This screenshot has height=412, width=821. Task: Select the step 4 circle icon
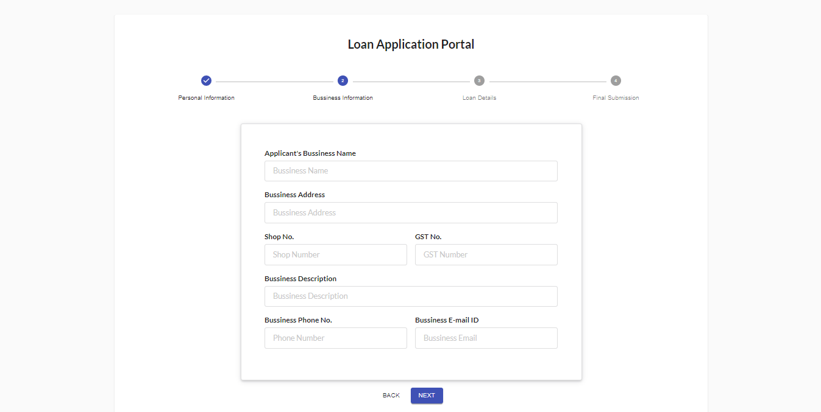point(616,80)
